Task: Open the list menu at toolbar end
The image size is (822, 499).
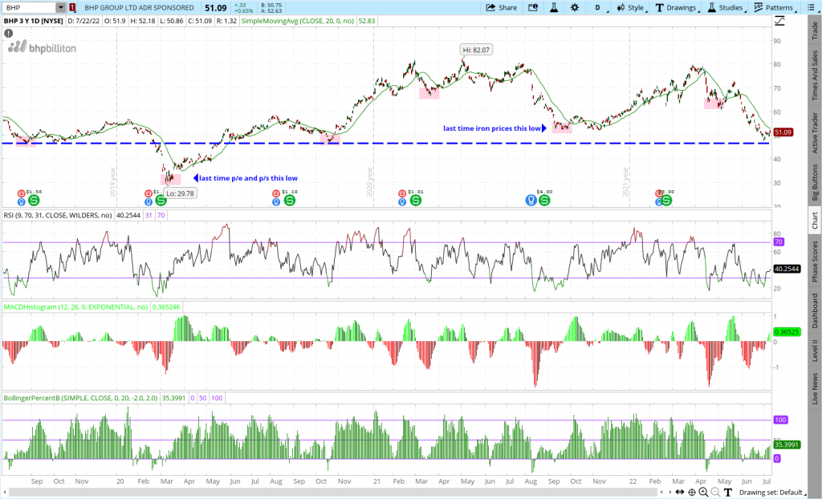Action: (810, 8)
